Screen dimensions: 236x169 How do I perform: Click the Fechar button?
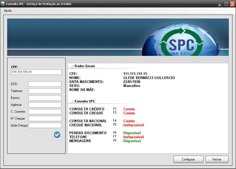click(x=217, y=160)
